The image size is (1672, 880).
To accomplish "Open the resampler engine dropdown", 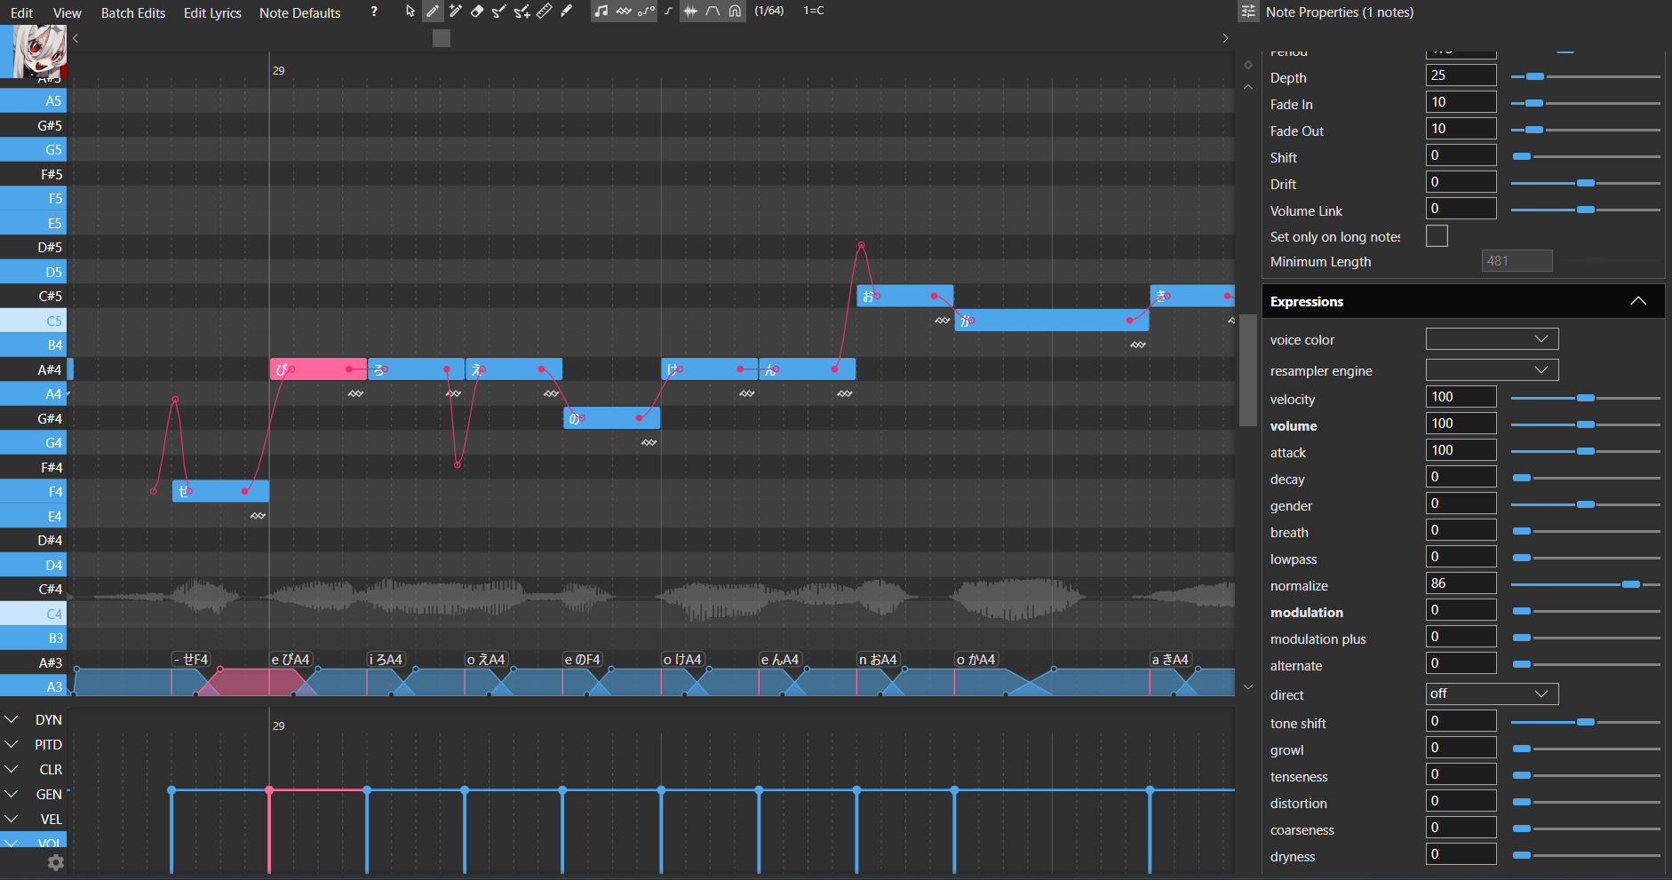I will coord(1491,370).
